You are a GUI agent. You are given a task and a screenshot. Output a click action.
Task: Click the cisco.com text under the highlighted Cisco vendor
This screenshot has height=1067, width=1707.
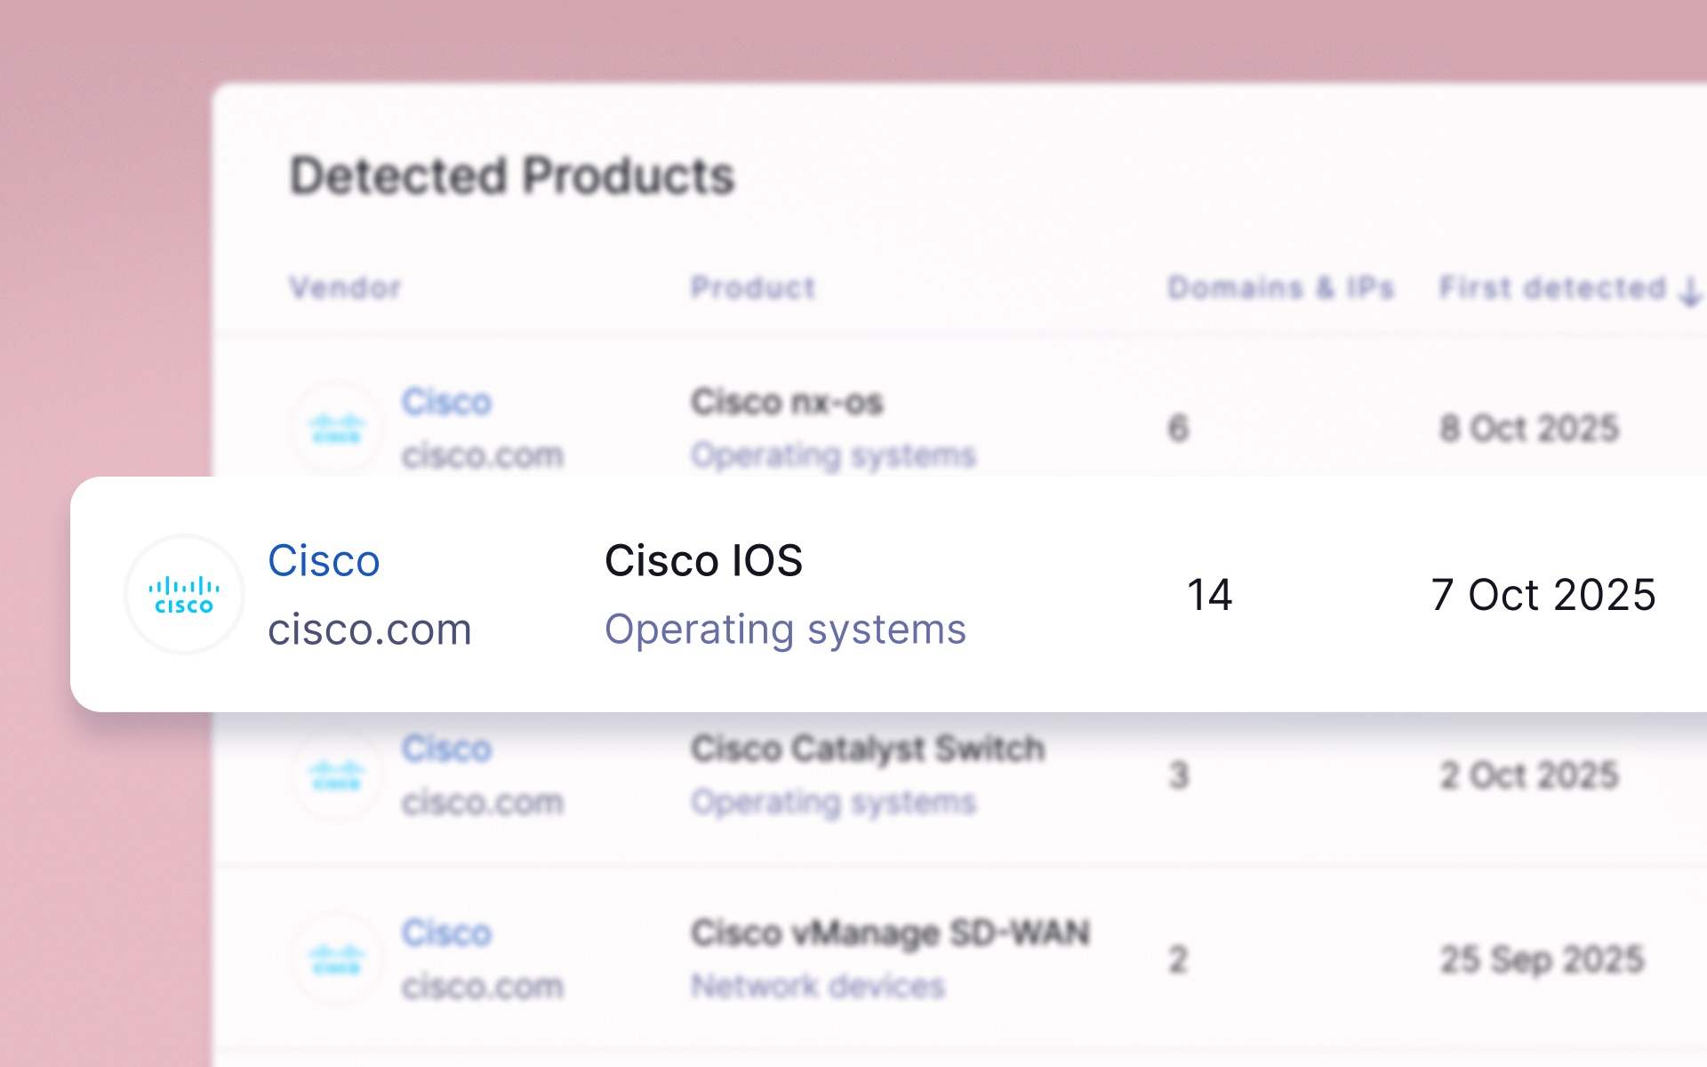coord(370,630)
